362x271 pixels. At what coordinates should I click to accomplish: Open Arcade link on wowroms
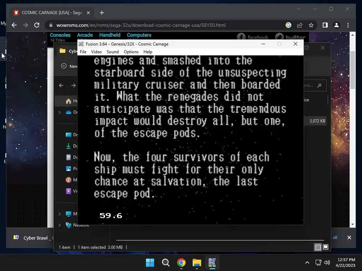pos(85,35)
